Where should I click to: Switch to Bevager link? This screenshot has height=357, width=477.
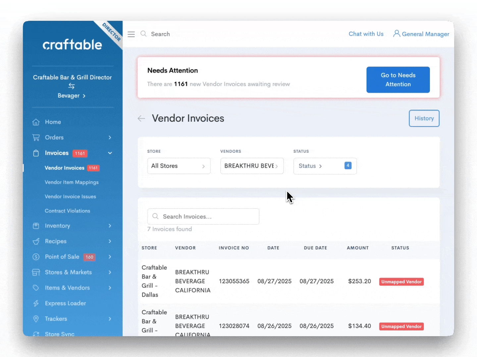tap(72, 96)
